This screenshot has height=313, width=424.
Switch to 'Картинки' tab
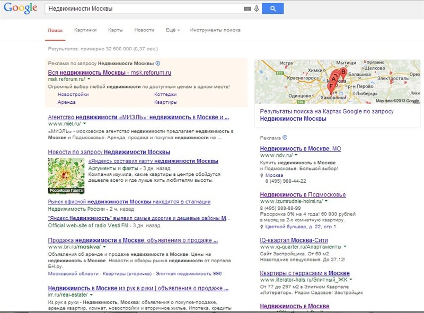[85, 30]
